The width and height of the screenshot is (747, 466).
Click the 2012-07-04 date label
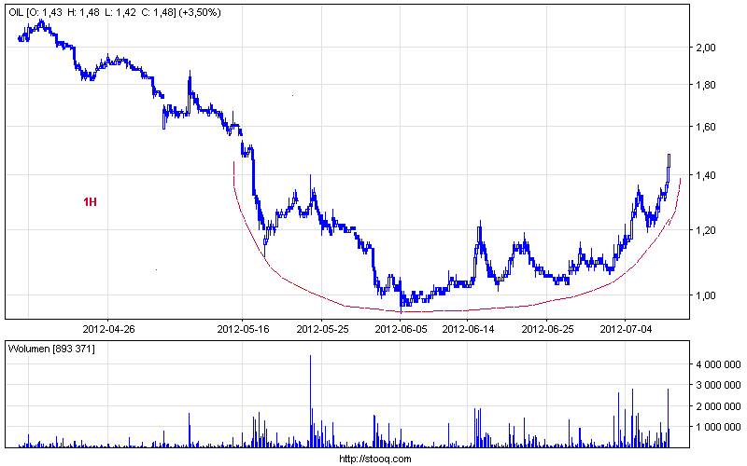tap(626, 329)
